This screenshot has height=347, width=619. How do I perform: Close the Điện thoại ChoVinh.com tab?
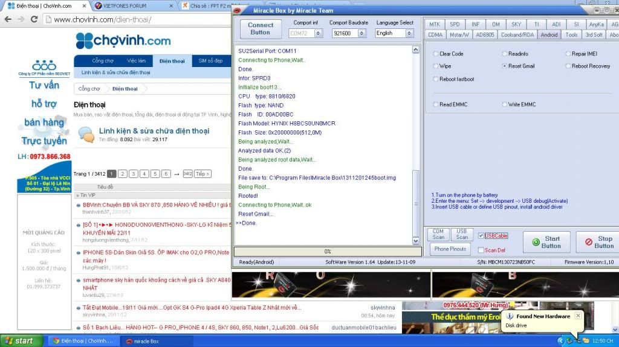click(x=84, y=6)
